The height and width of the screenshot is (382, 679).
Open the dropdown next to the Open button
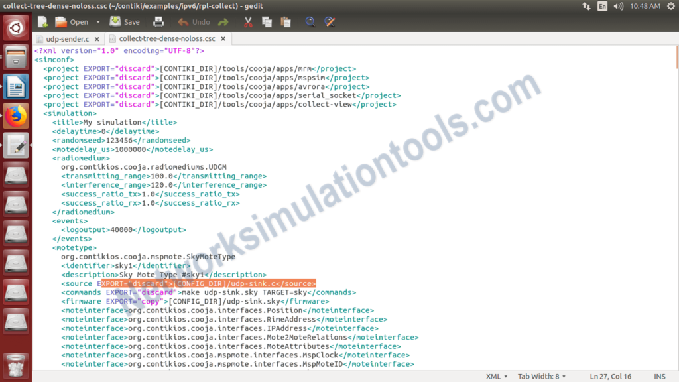(x=97, y=21)
